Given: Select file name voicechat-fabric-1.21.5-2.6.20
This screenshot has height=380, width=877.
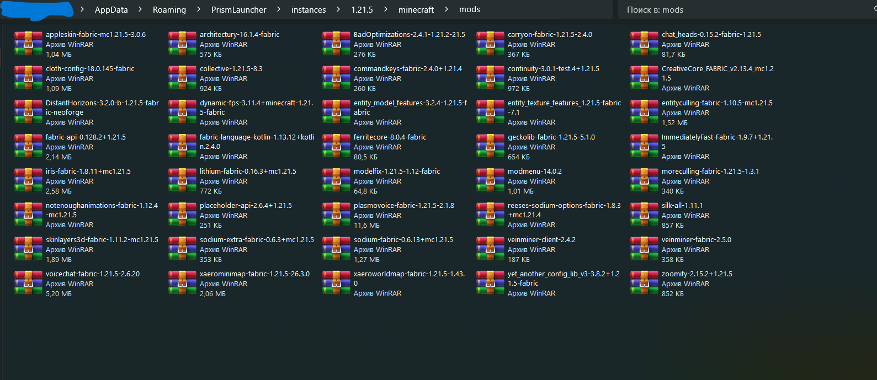Looking at the screenshot, I should tap(93, 274).
